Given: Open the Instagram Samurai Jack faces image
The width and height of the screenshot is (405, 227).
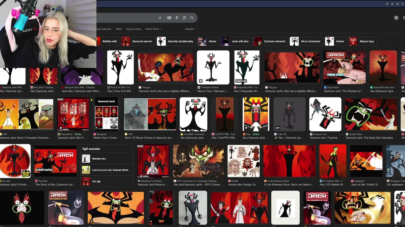Looking at the screenshot, I should pos(106,114).
